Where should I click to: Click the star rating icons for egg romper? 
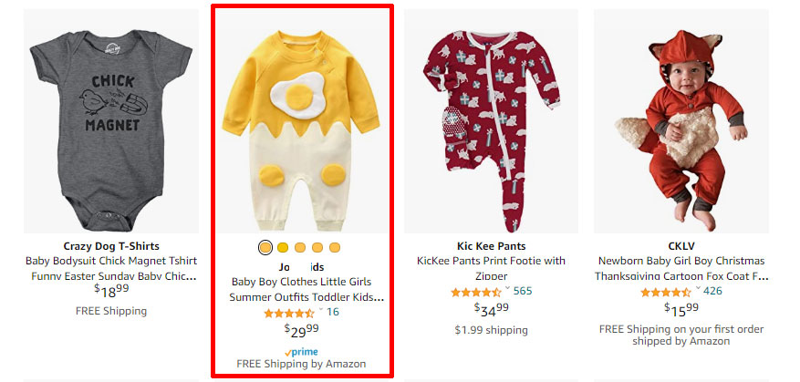(288, 313)
